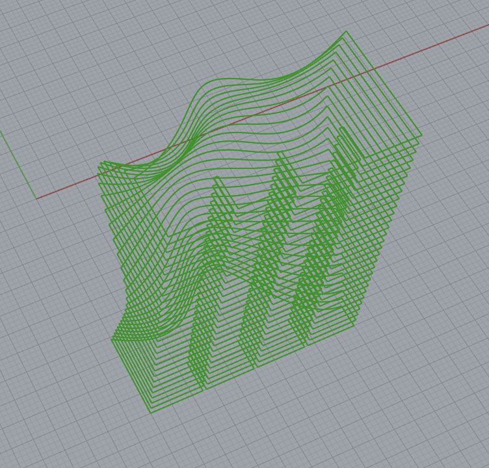Pick the far right corner of the contour stack
489x468 pixels.
421,135
